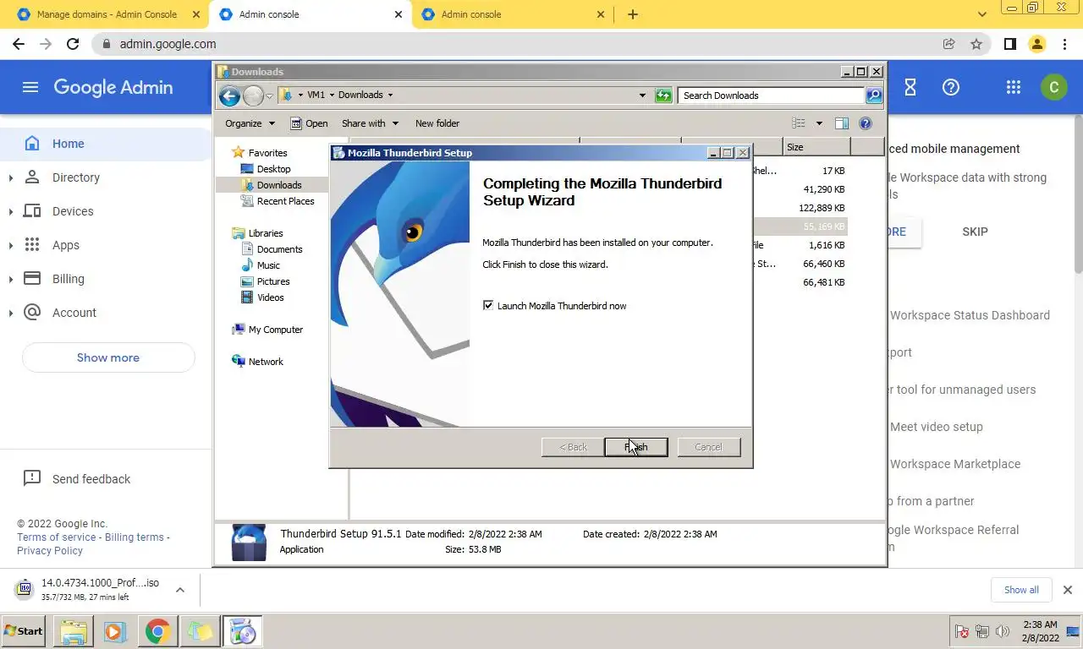Click Finish in Thunderbird Setup wizard
This screenshot has width=1083, height=649.
(635, 447)
